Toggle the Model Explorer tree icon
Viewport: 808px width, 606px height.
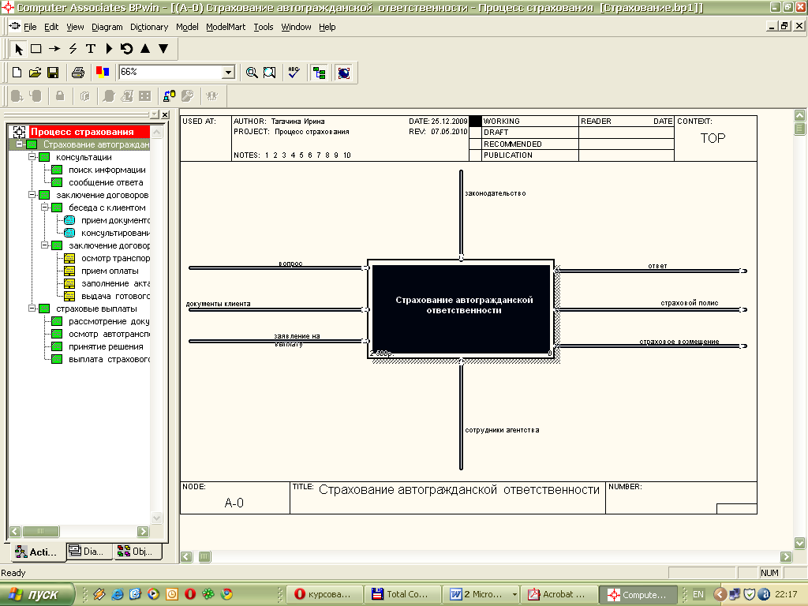pos(319,73)
